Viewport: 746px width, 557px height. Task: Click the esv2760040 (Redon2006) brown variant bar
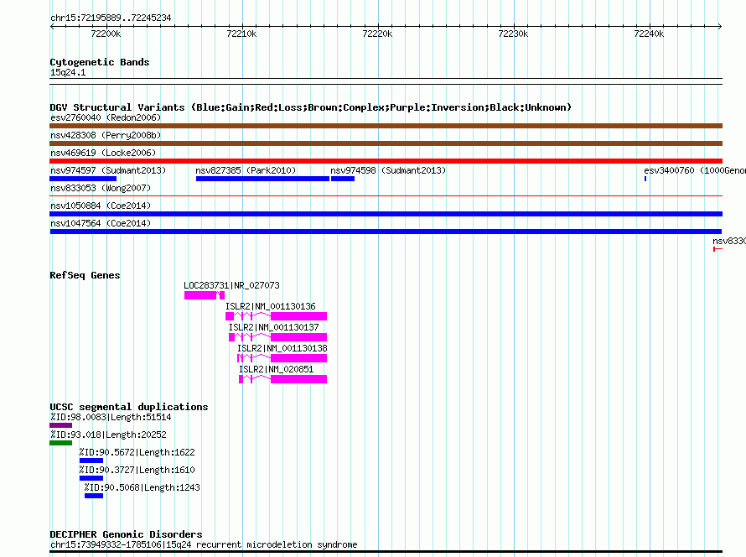click(x=386, y=126)
